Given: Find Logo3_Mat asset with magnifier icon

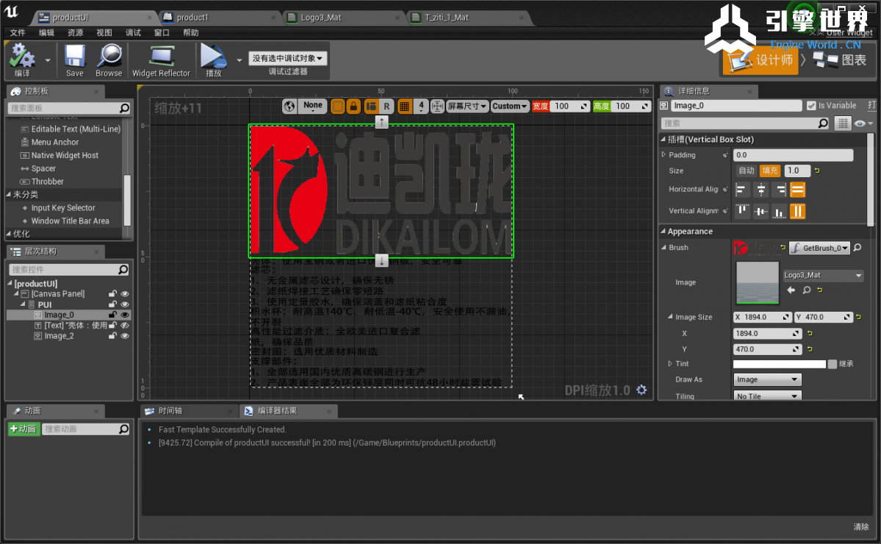Looking at the screenshot, I should point(807,290).
